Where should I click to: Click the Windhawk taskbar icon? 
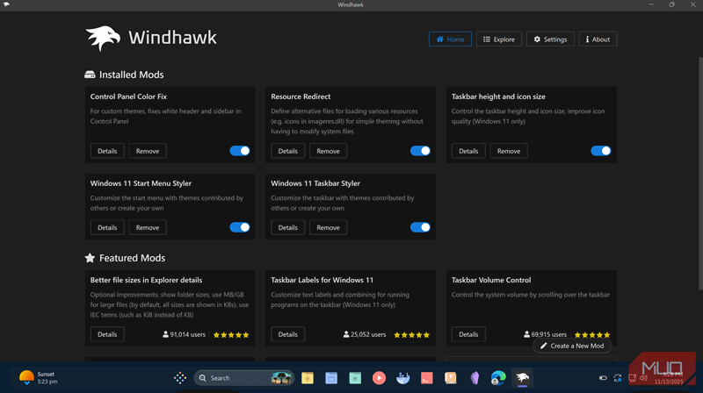point(522,378)
